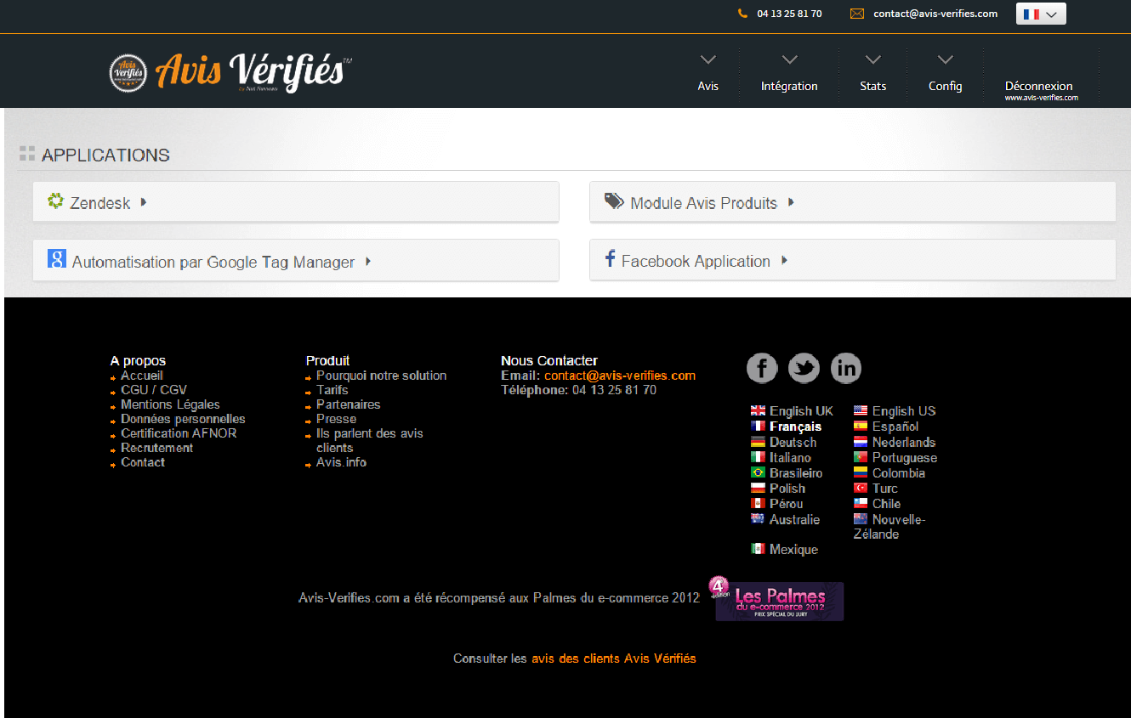1131x718 pixels.
Task: Select Pérou language link
Action: pos(786,503)
